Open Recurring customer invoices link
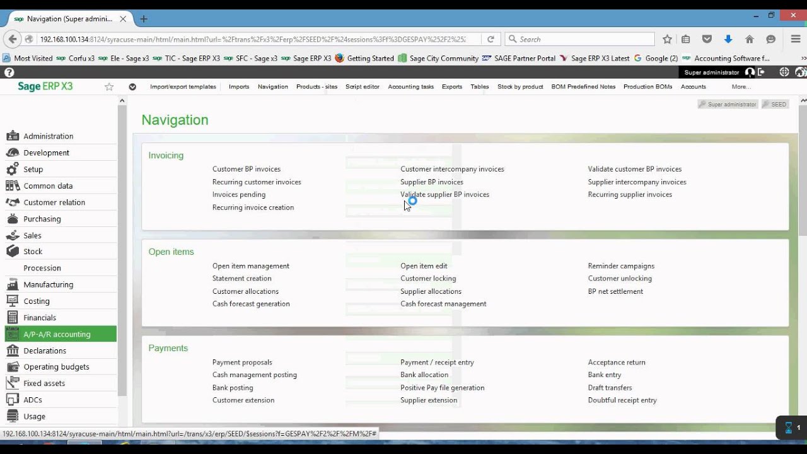This screenshot has width=807, height=454. [x=257, y=182]
